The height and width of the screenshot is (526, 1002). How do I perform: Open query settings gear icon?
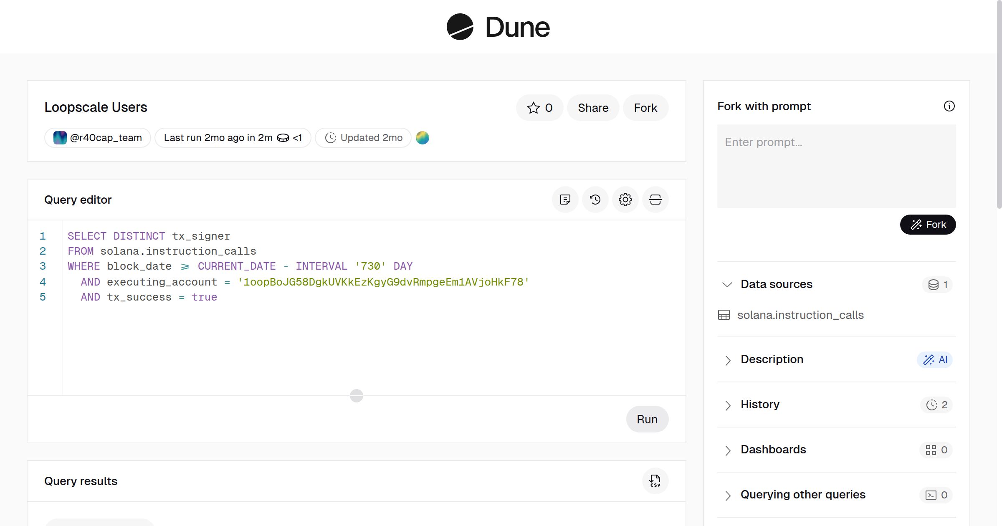pos(625,200)
